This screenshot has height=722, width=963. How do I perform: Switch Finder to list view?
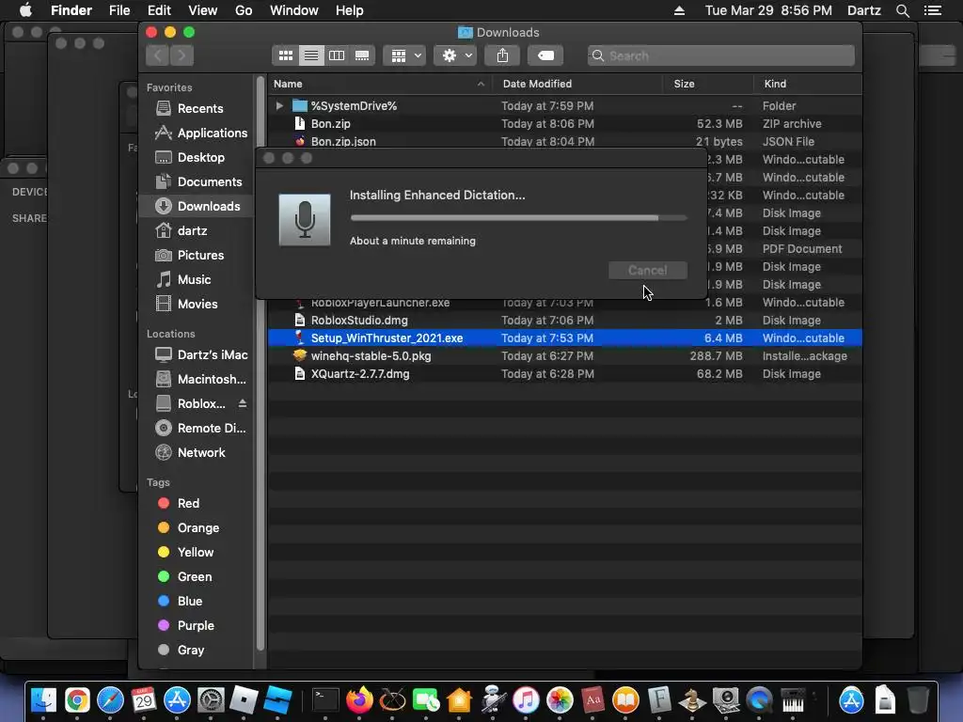click(311, 55)
